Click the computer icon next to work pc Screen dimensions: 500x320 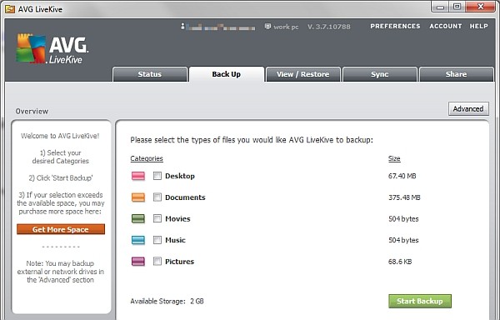coord(267,26)
